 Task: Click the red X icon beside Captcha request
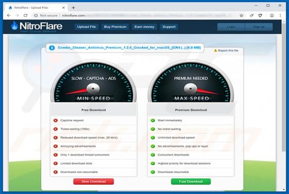(x=56, y=120)
